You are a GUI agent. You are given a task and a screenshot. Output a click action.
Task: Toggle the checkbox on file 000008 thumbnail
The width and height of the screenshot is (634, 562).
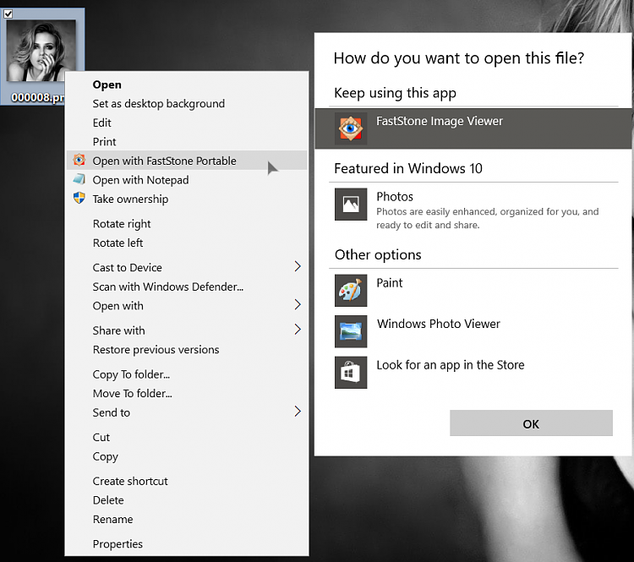8,14
